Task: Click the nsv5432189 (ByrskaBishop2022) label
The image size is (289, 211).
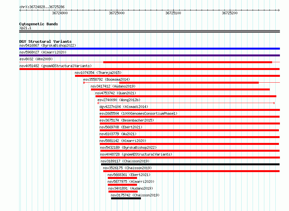Action: [128, 147]
